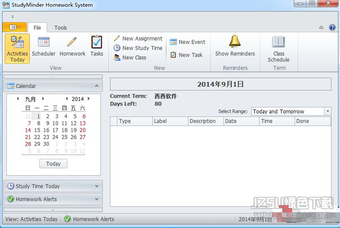340x228 pixels.
Task: Open the Select Range dropdown
Action: (x=328, y=111)
